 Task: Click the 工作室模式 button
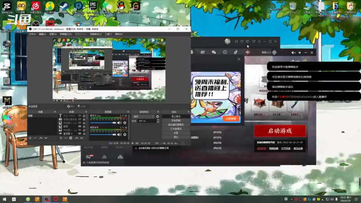(x=176, y=129)
